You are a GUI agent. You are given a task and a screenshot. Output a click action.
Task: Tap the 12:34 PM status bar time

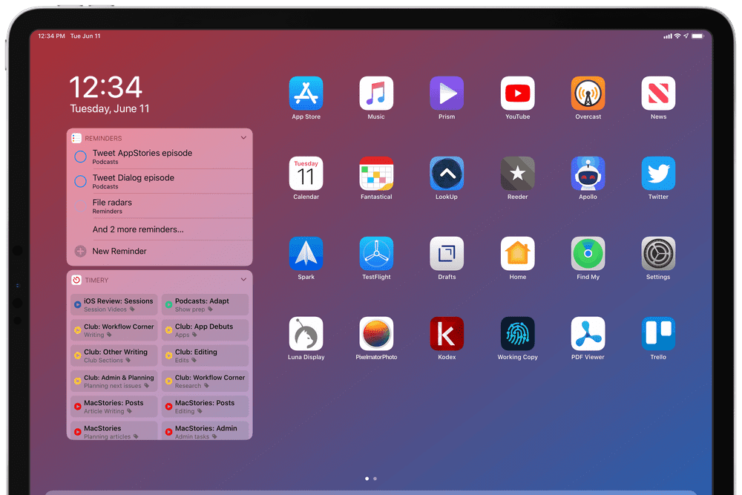[x=52, y=36]
